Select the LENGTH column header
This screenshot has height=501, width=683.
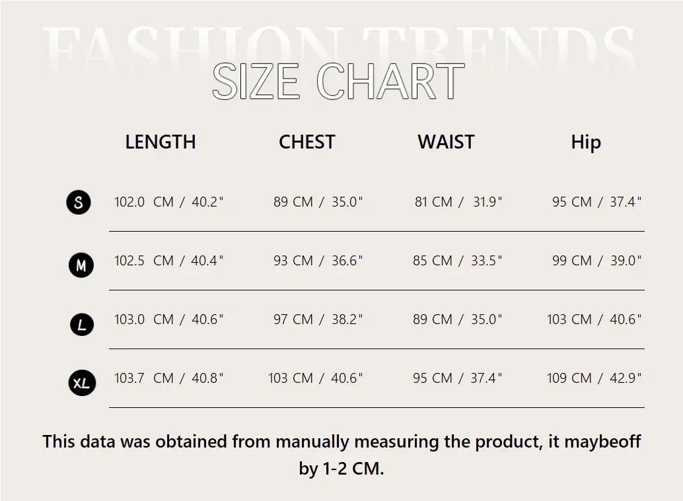(x=161, y=142)
